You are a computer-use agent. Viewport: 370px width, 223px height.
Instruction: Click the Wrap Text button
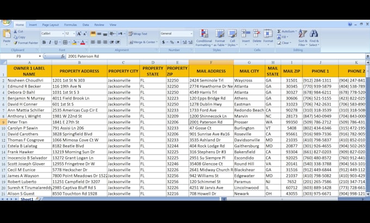click(x=138, y=34)
